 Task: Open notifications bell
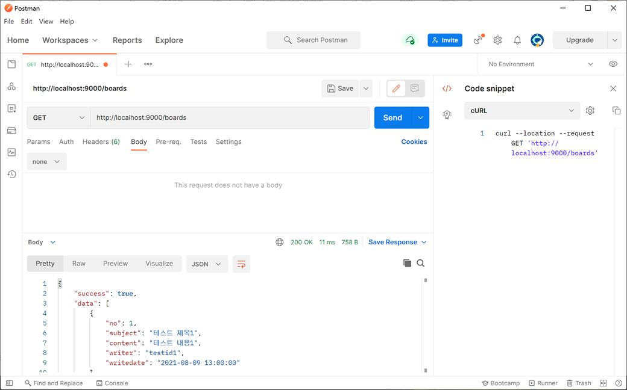[517, 40]
